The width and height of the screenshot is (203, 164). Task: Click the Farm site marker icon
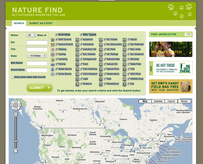point(77,65)
